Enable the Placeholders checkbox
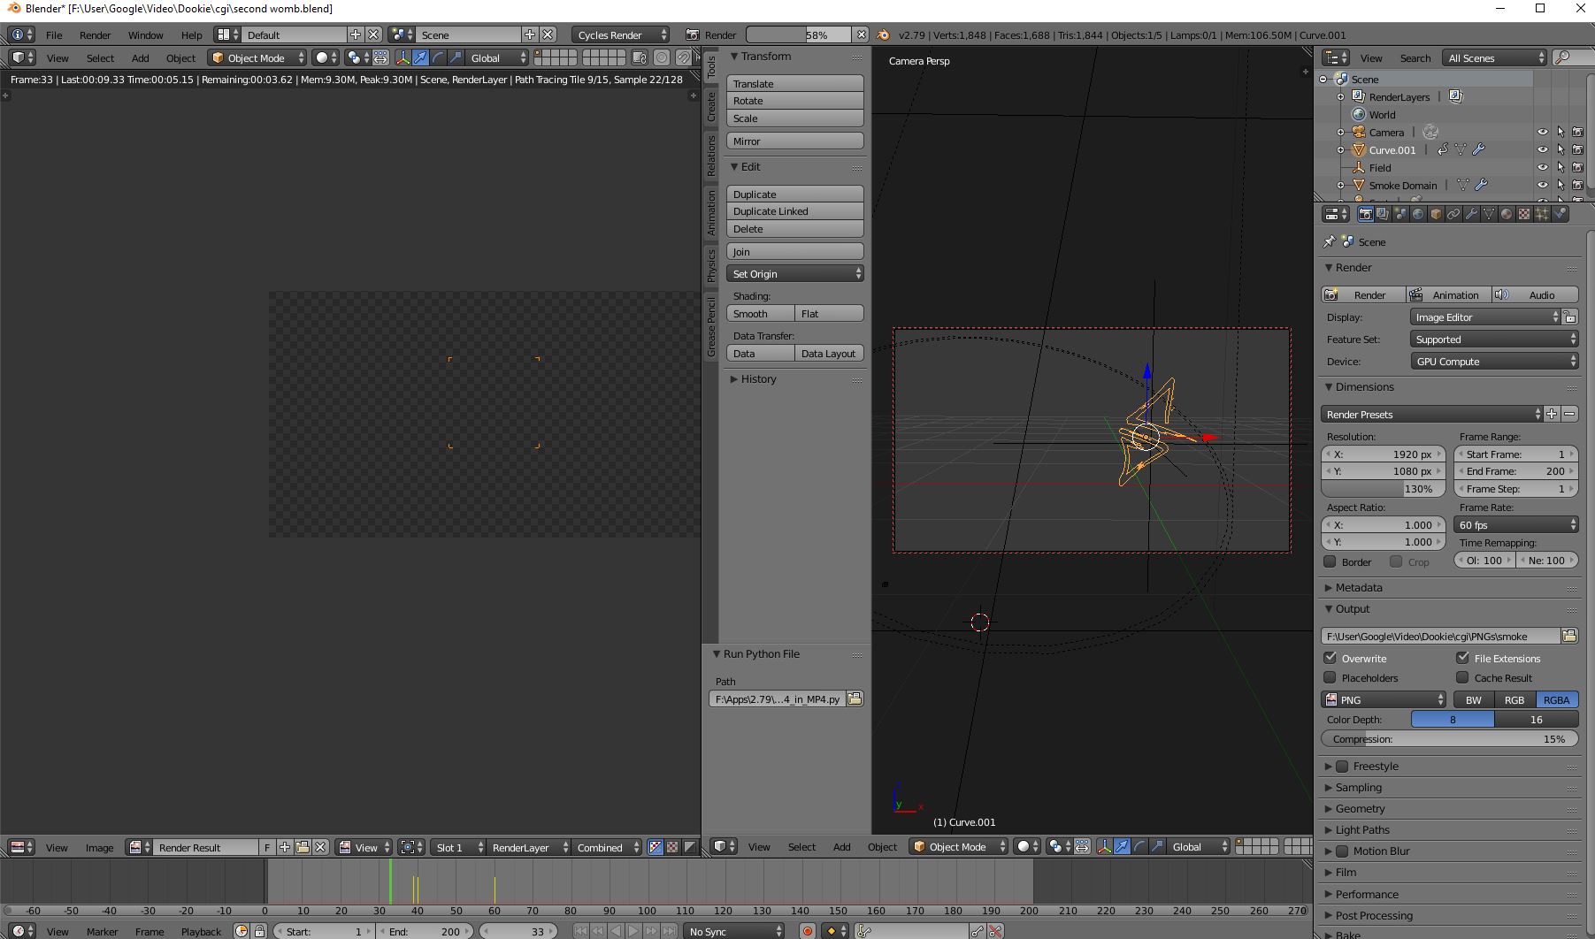This screenshot has width=1595, height=939. point(1330,677)
